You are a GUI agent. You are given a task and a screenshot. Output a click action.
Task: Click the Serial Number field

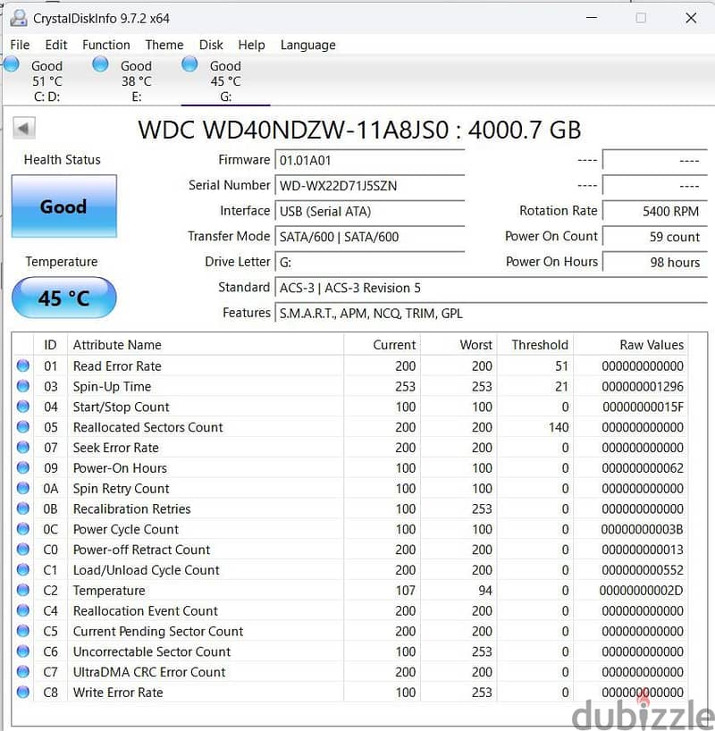tap(370, 186)
